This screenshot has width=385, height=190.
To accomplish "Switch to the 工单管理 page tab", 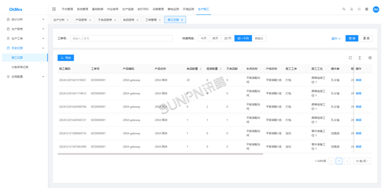I will click(x=151, y=20).
